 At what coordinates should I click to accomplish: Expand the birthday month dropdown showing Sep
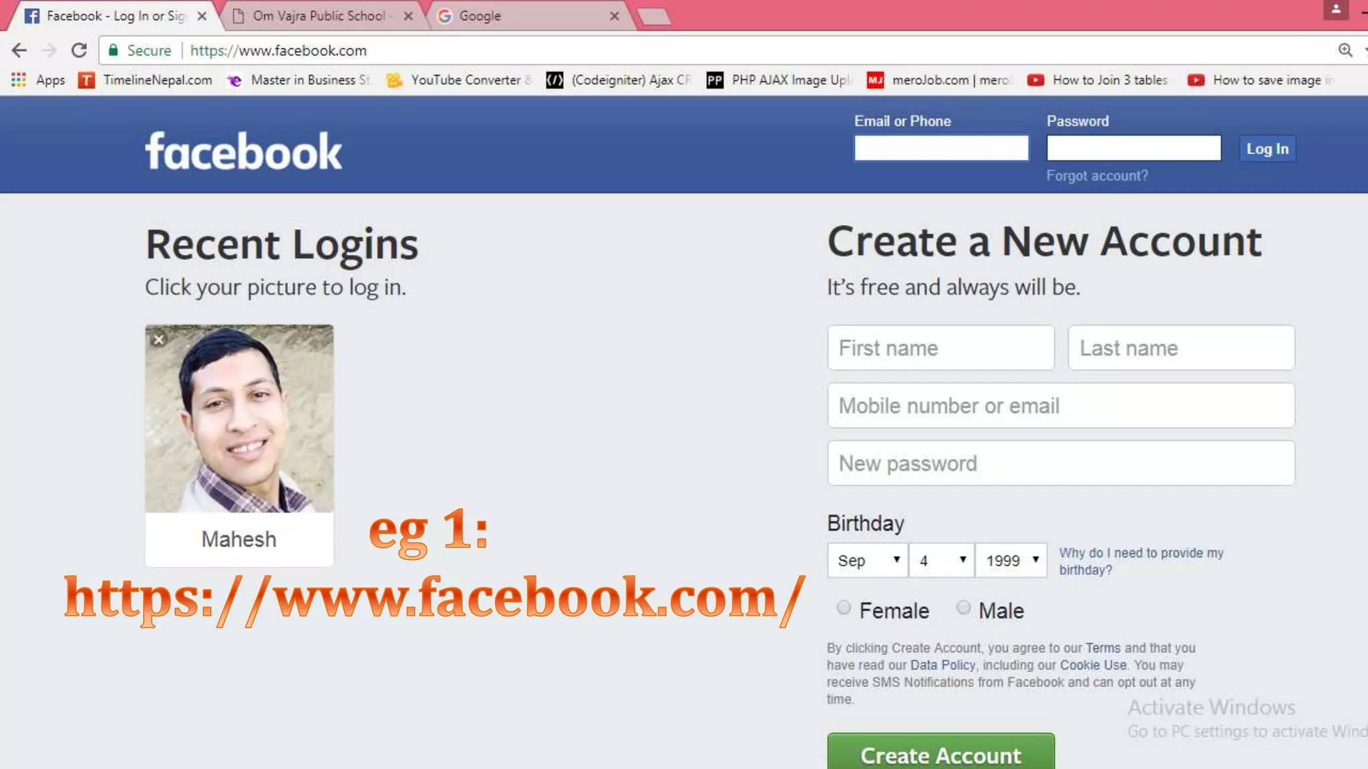pyautogui.click(x=868, y=560)
